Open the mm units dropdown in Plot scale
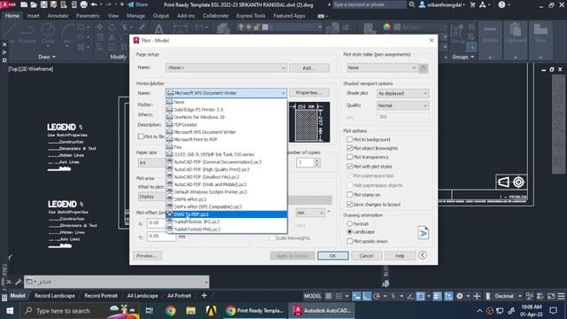 (310, 213)
